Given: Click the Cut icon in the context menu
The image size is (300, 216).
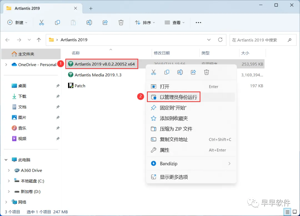Looking at the screenshot, I should tap(153, 72).
